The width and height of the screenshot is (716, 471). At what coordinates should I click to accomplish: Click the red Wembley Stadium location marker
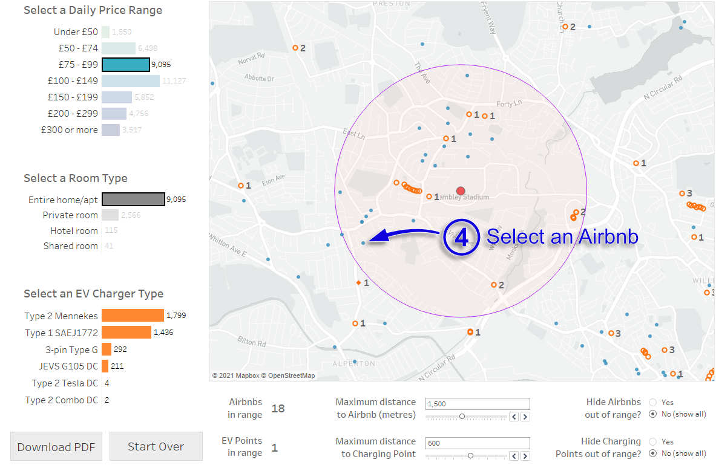click(x=461, y=191)
